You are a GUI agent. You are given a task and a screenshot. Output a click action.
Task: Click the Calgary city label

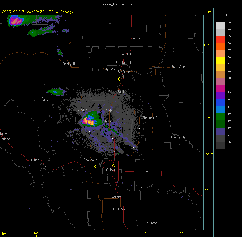click(x=112, y=170)
